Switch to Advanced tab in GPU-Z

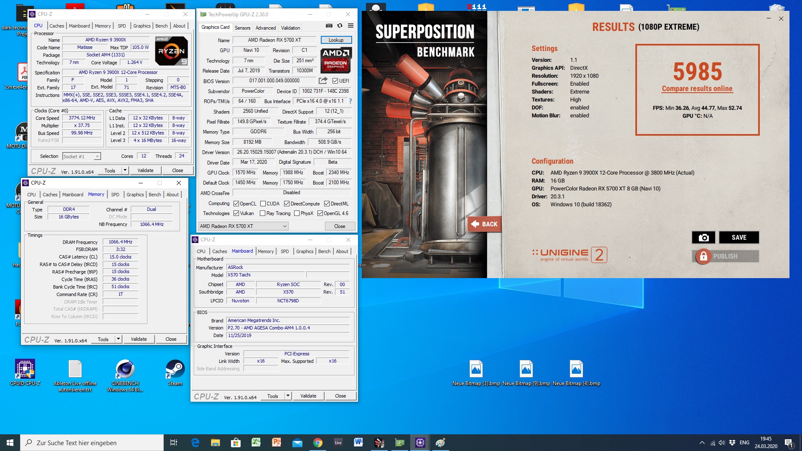pyautogui.click(x=266, y=28)
